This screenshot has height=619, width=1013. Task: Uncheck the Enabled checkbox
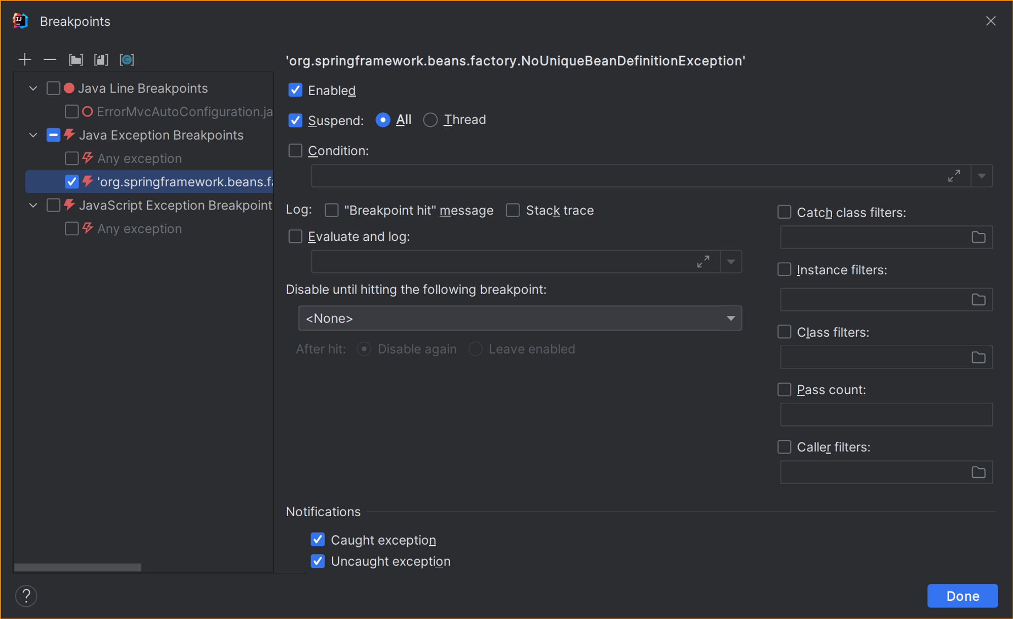[x=295, y=90]
